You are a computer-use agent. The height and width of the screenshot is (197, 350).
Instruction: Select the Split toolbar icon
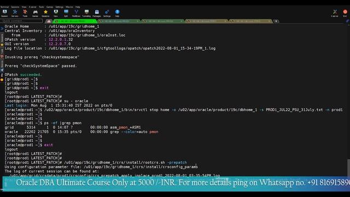[66, 13]
